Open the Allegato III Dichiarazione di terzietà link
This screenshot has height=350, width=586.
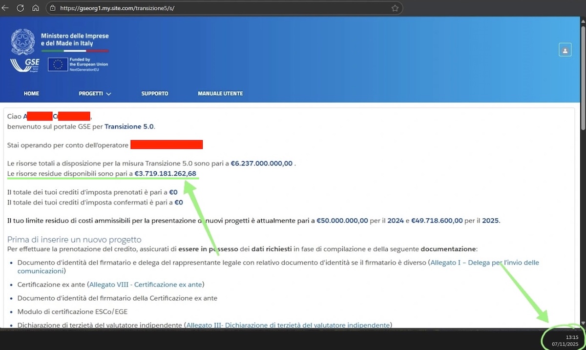click(x=288, y=325)
